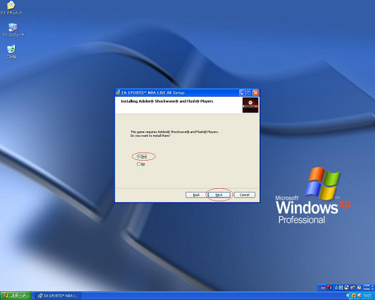Toggle the A input mode on language bar
The height and width of the screenshot is (300, 375).
(336, 287)
